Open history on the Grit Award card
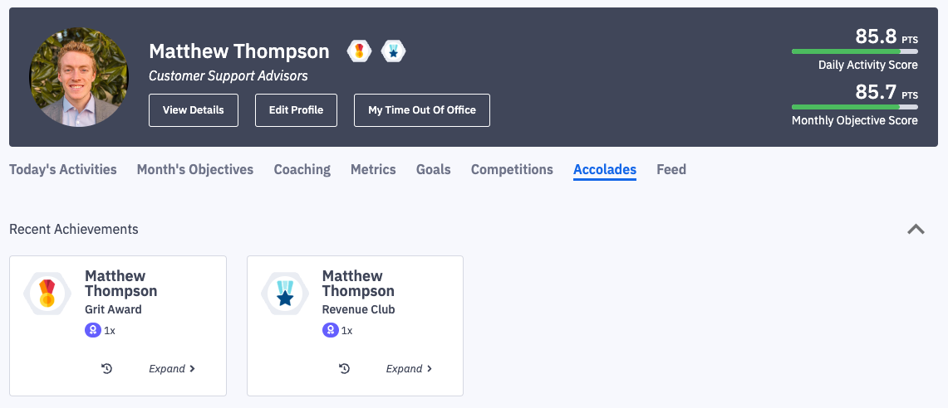948x408 pixels. coord(106,368)
